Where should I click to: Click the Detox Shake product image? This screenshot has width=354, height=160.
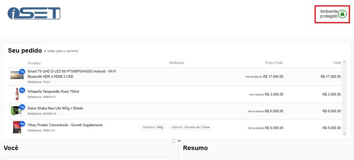click(16, 111)
